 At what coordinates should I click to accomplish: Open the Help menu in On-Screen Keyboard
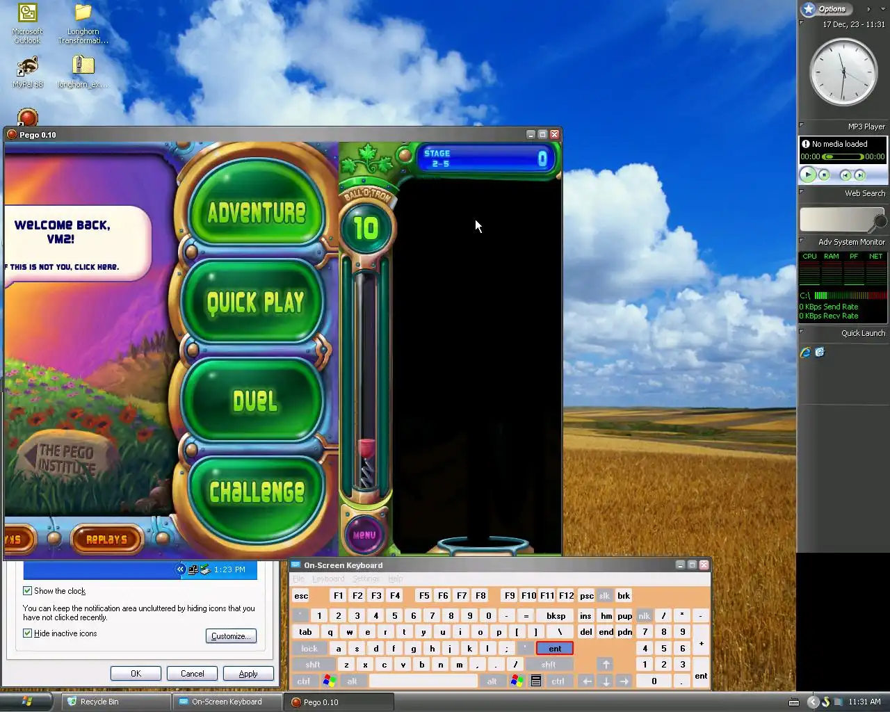tap(395, 578)
